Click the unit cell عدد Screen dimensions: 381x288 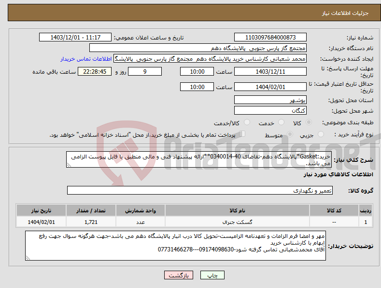141,222
